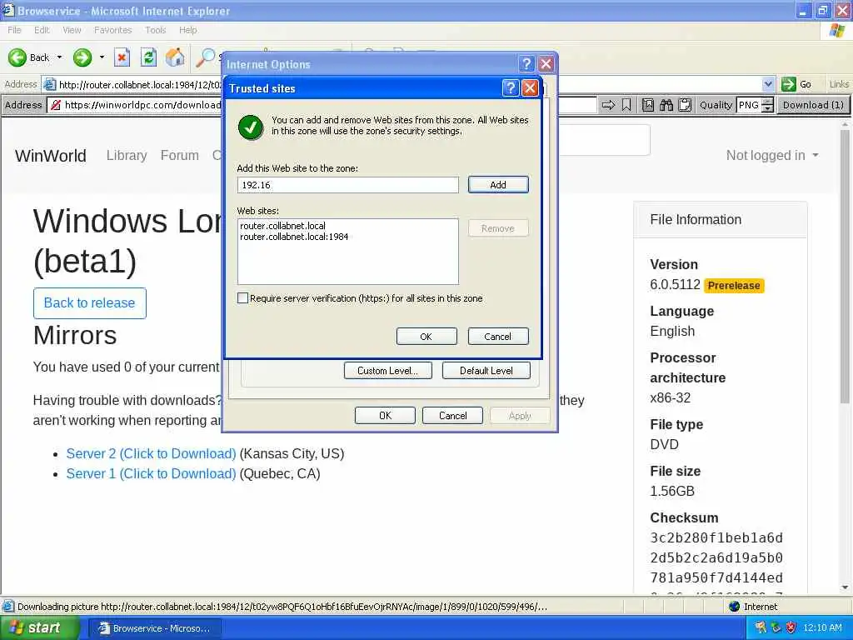
Task: Click the Internet Options help question mark icon
Action: pos(526,64)
